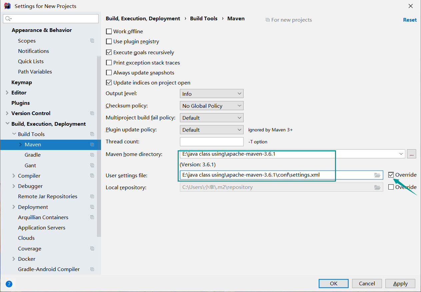Uncheck Execute goals recursively

coord(109,52)
